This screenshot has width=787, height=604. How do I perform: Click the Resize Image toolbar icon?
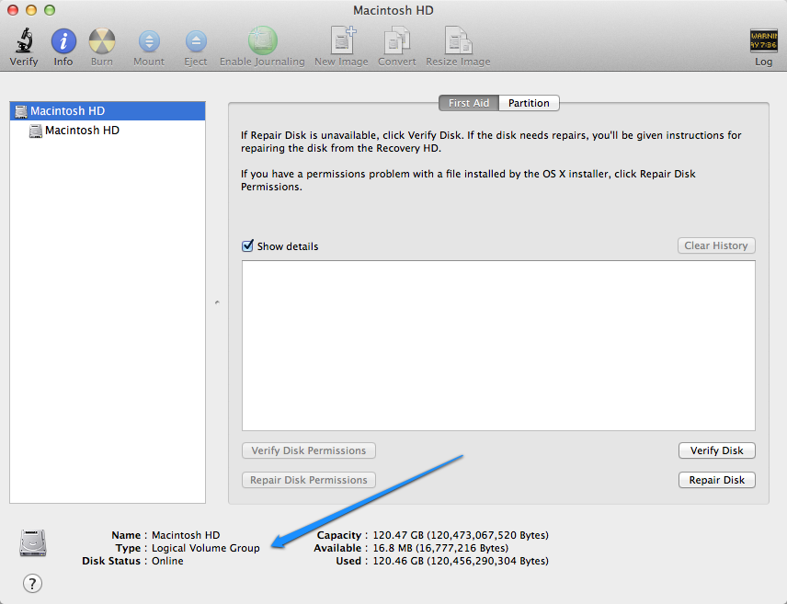click(x=458, y=40)
